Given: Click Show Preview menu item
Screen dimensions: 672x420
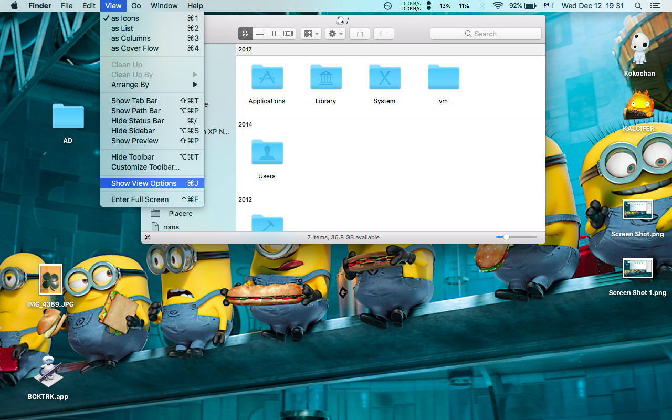Looking at the screenshot, I should point(152,141).
